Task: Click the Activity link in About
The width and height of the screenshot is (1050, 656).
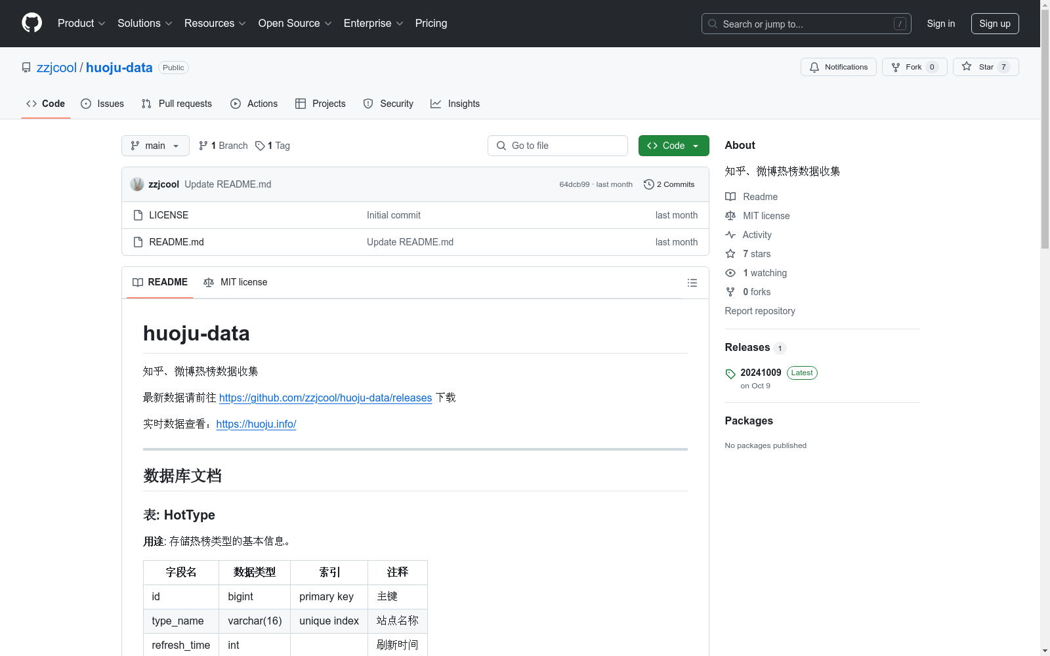Action: click(x=757, y=235)
